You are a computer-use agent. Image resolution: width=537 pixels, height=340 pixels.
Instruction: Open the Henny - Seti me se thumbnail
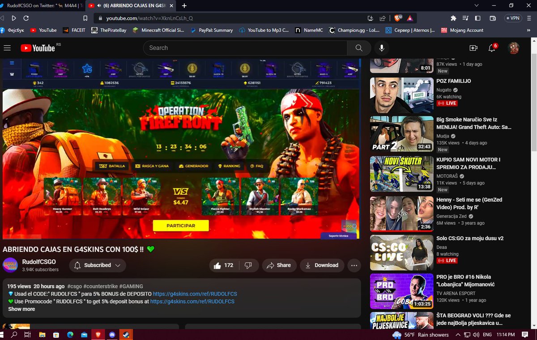click(x=401, y=213)
